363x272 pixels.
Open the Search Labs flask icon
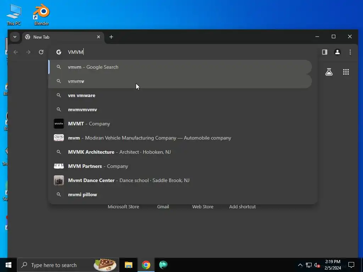click(329, 72)
